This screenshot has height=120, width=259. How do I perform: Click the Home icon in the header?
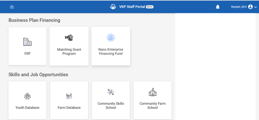(12, 7)
